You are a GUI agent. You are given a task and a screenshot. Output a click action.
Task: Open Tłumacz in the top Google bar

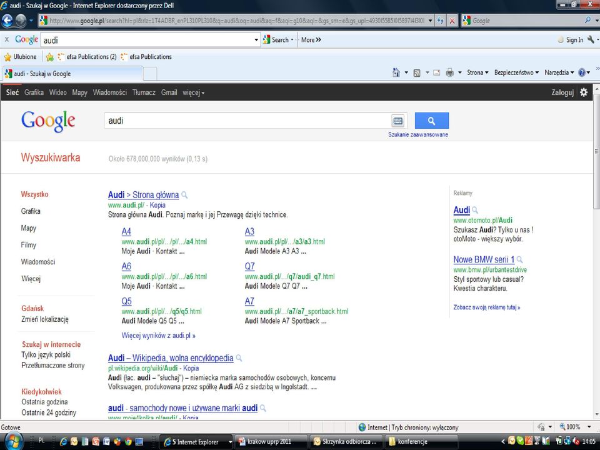tap(144, 92)
